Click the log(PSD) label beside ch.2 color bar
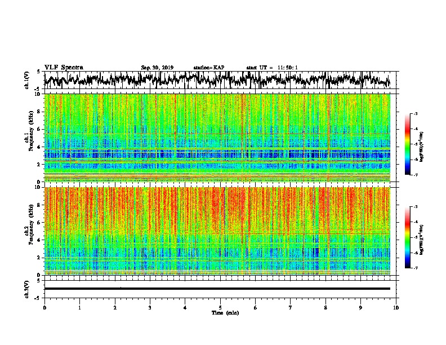This screenshot has width=446, height=345. tap(422, 240)
